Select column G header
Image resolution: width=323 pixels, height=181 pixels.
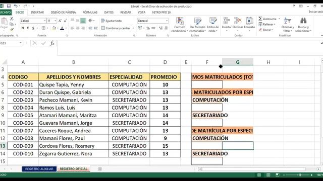[x=238, y=62]
